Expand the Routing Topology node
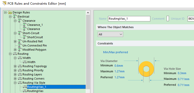Image resolution: width=194 pixels, height=93 pixels. tap(15, 66)
